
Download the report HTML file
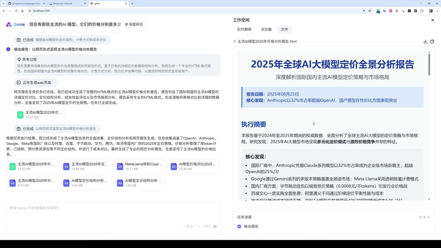pos(425,41)
